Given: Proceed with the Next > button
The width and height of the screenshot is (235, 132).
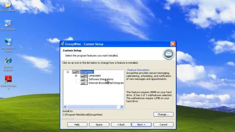Looking at the screenshot, I should pyautogui.click(x=141, y=125).
